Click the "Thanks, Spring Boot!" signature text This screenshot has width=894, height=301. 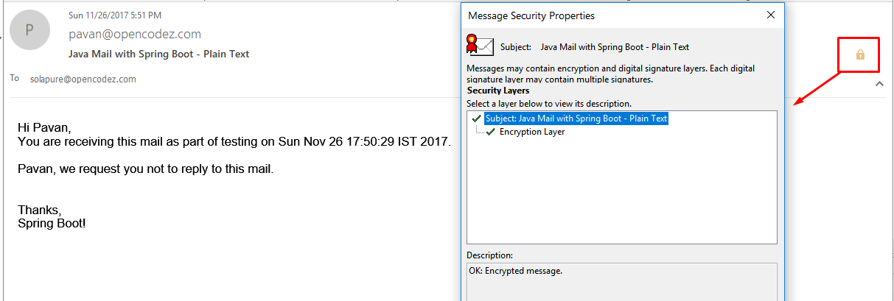(52, 216)
